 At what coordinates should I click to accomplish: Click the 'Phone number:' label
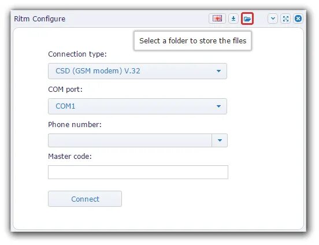pos(75,125)
